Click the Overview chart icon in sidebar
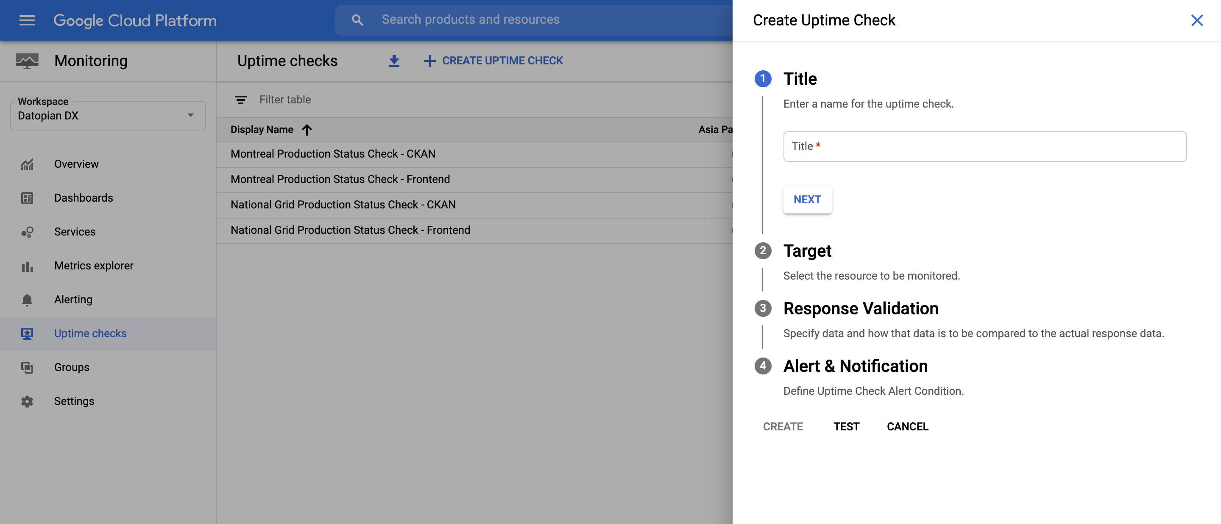Viewport: 1221px width, 524px height. click(27, 164)
